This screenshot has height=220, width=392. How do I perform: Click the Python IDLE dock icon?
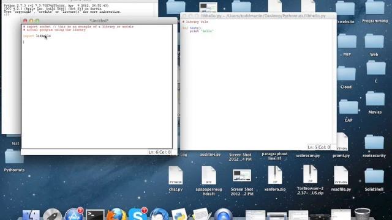[x=179, y=215]
